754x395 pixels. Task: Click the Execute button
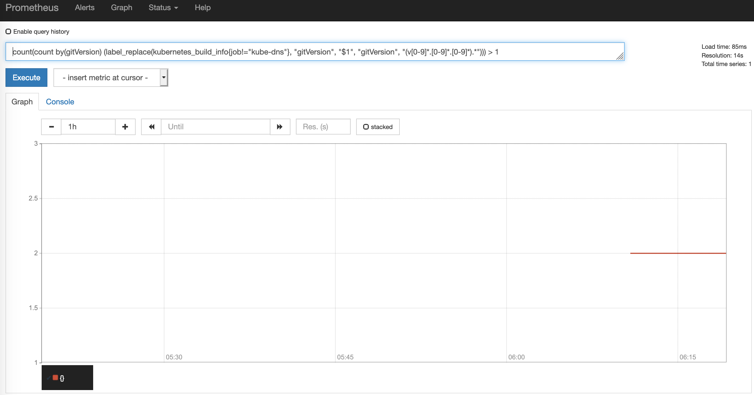(26, 78)
